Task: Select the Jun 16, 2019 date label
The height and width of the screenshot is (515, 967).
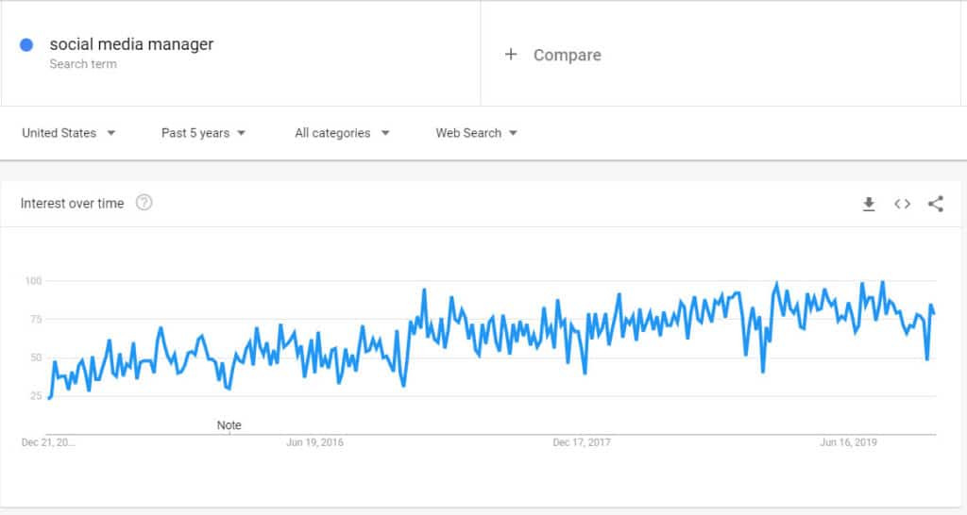Action: [848, 442]
